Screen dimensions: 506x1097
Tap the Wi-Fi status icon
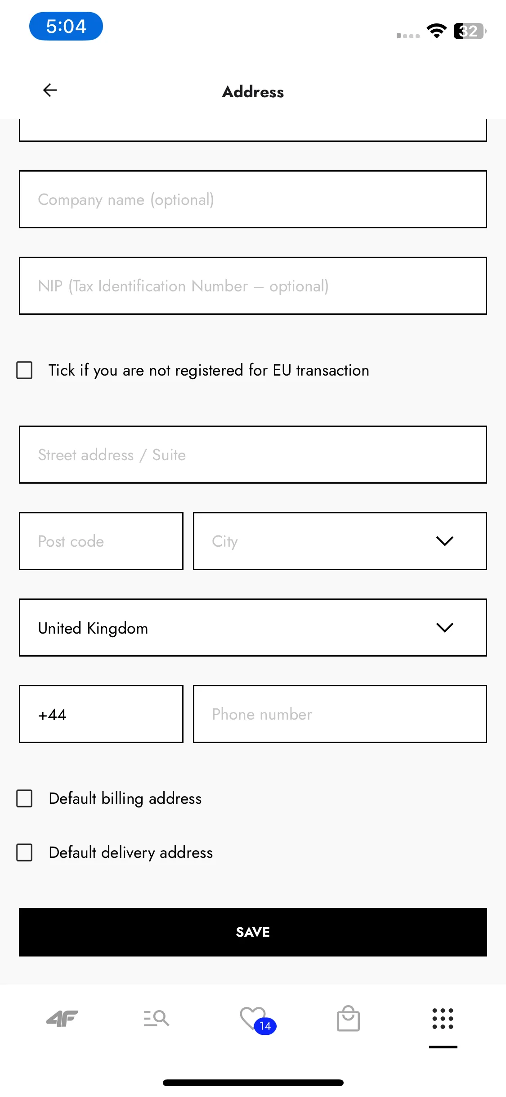coord(436,31)
